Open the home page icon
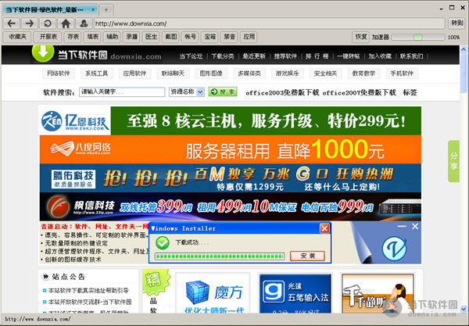This screenshot has width=469, height=326. [66, 23]
